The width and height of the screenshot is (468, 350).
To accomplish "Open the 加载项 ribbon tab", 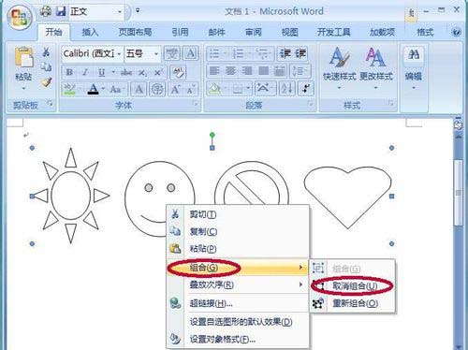I will pos(383,32).
